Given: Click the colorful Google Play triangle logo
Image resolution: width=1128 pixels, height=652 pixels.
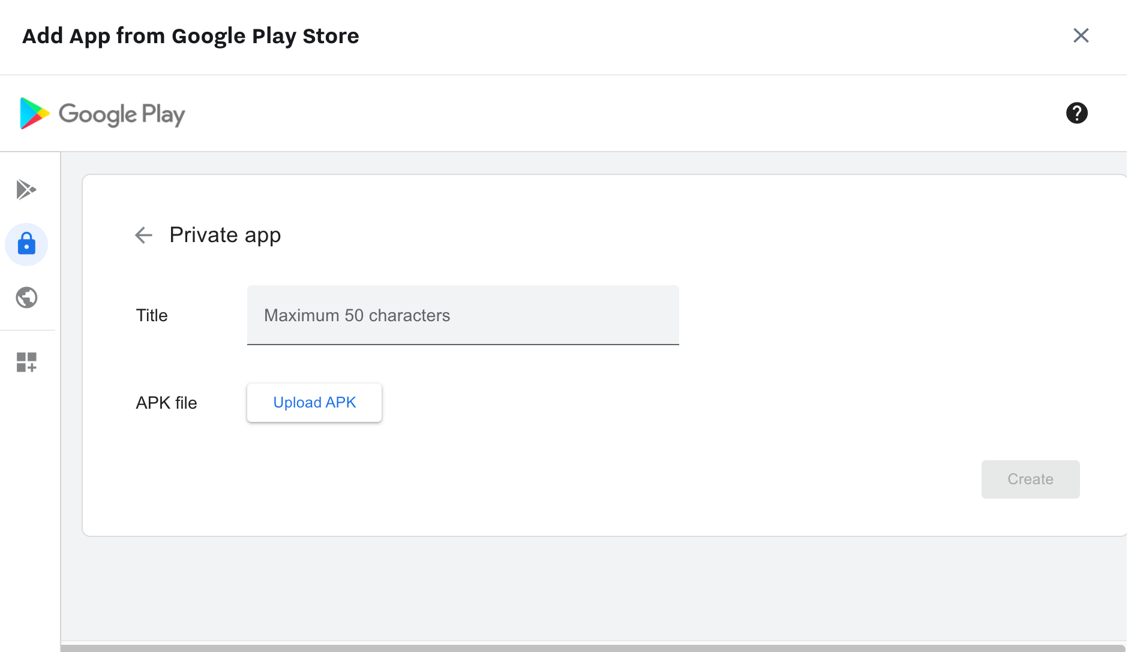Looking at the screenshot, I should [34, 113].
